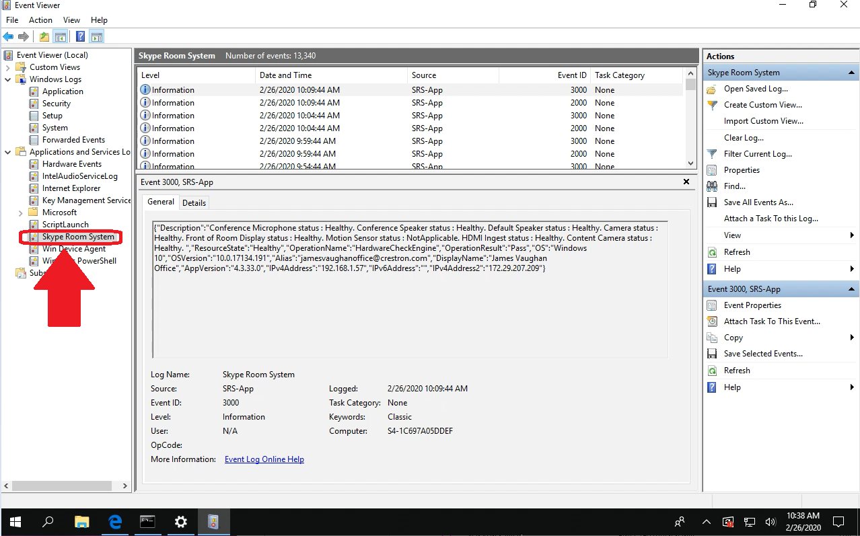The image size is (860, 536).
Task: Open the Help menu in menu bar
Action: click(99, 20)
